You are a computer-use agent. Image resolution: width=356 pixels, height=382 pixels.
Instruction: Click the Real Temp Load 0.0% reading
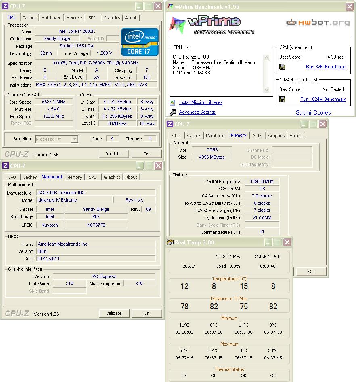228,266
